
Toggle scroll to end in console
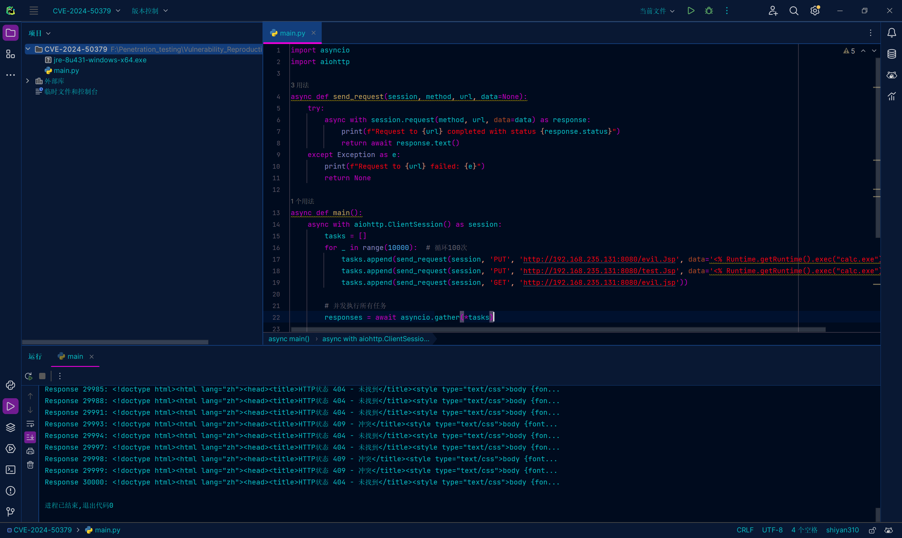pos(30,437)
